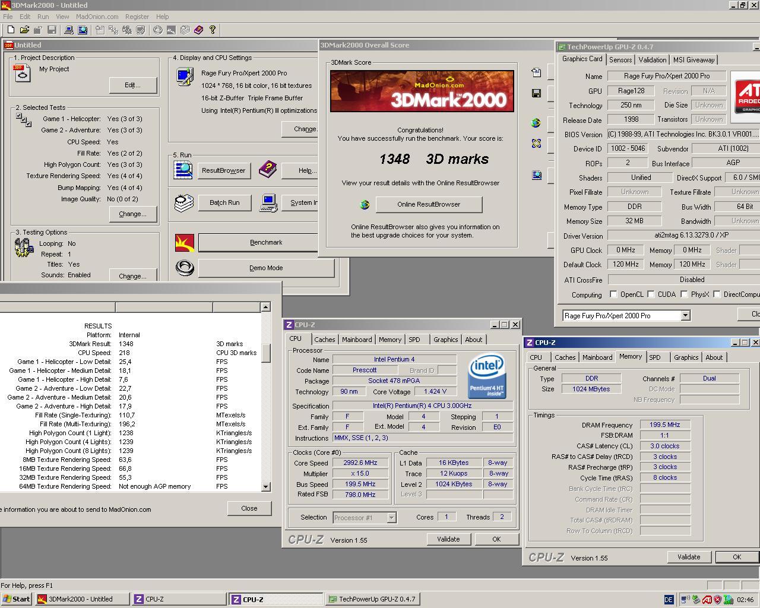This screenshot has height=608, width=760.
Task: Tick the CUDA checkbox in GPU-Z
Action: coord(651,294)
